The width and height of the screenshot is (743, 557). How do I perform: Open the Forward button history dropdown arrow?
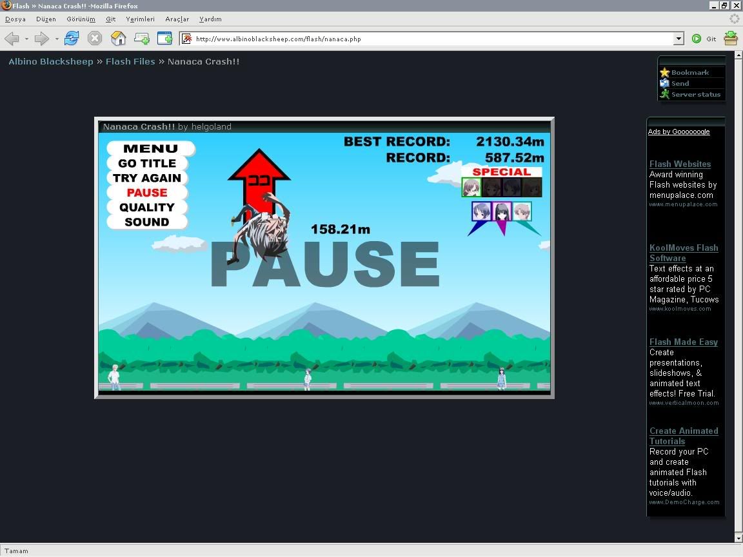click(x=57, y=39)
